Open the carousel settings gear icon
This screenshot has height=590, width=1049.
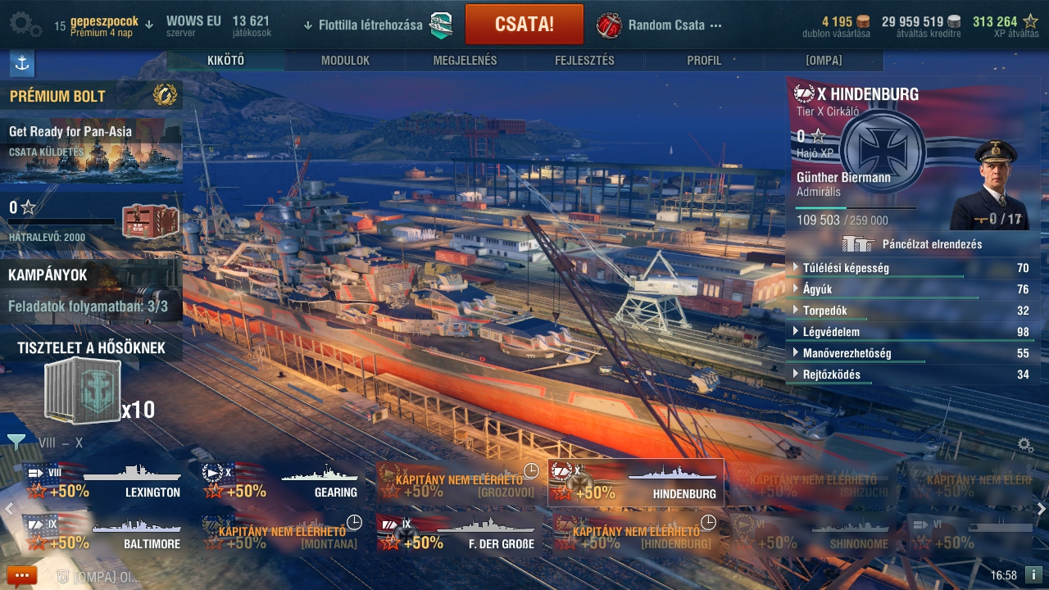[x=1025, y=445]
